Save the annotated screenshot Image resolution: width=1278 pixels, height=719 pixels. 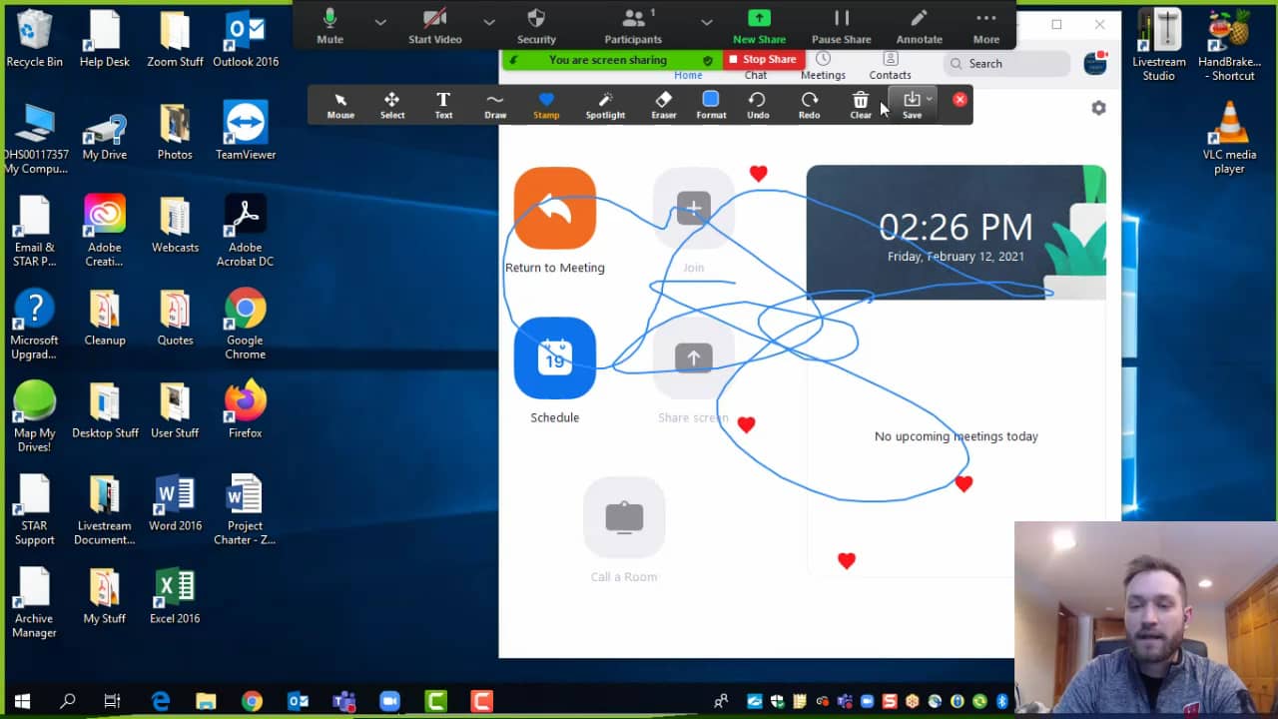click(911, 105)
